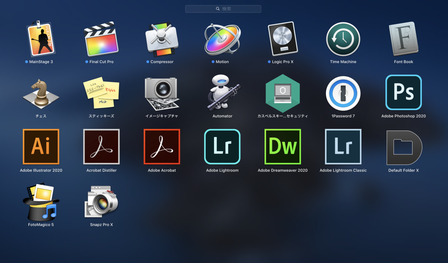Open the FotoMagico 5 hat icon
The image size is (448, 263).
pos(41,201)
